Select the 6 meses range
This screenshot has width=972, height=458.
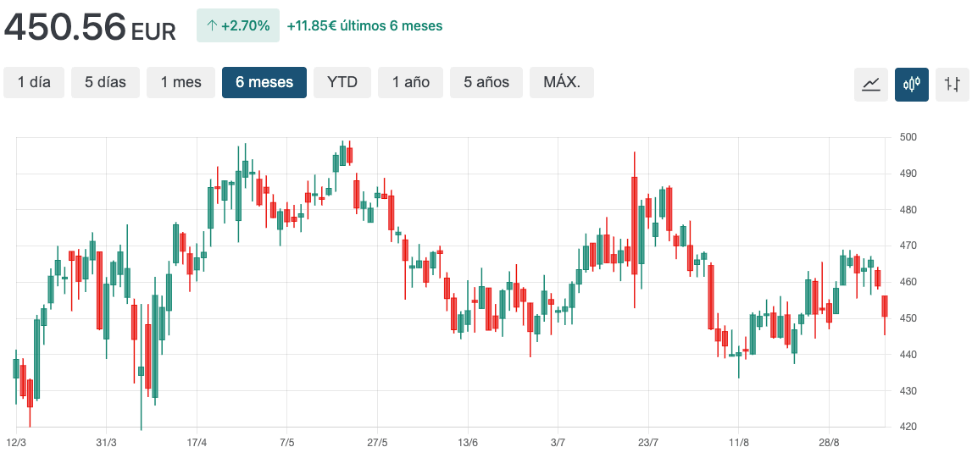[264, 82]
